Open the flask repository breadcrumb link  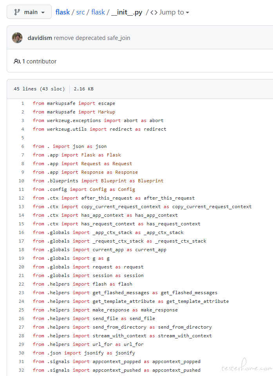62,12
